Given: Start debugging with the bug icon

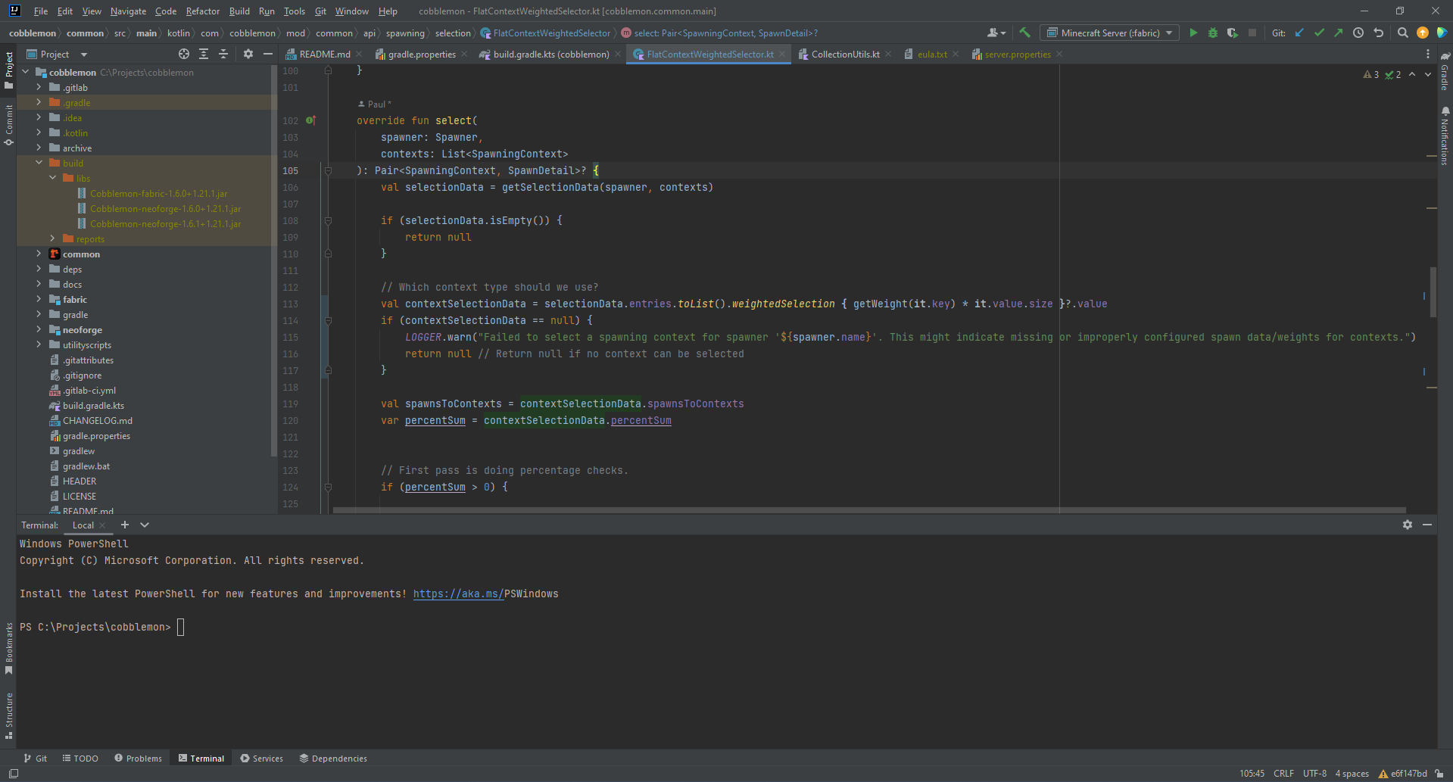Looking at the screenshot, I should (x=1212, y=33).
